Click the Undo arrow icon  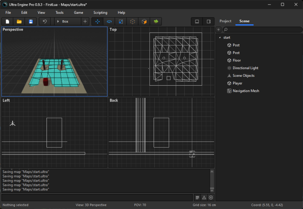click(44, 21)
